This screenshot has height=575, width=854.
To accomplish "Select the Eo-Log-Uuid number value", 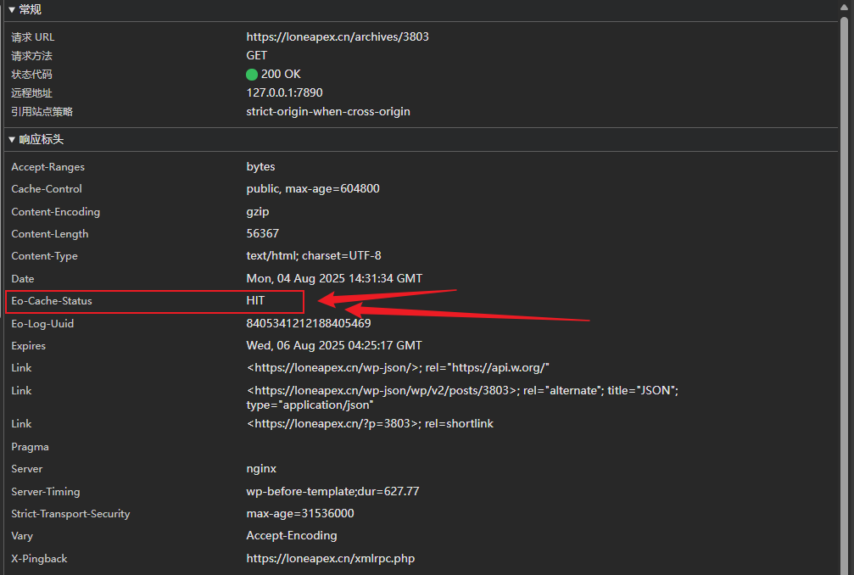I will (x=309, y=323).
